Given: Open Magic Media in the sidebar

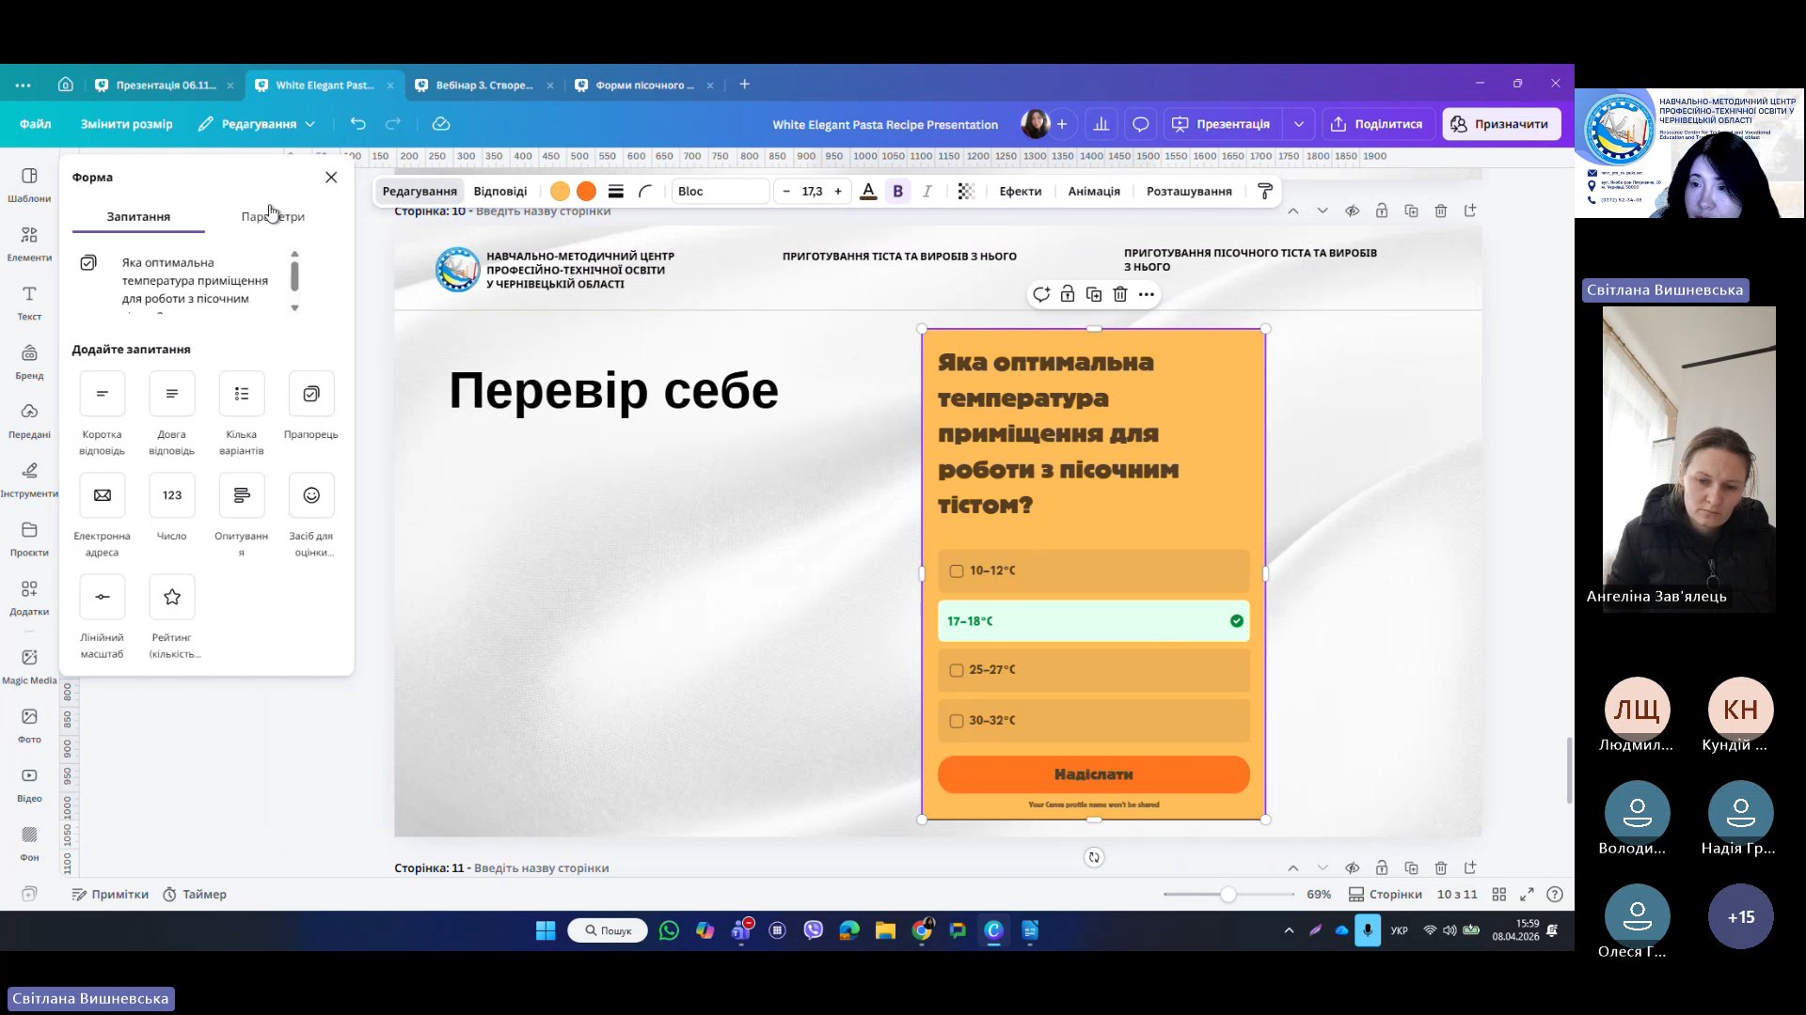Looking at the screenshot, I should coord(29,664).
